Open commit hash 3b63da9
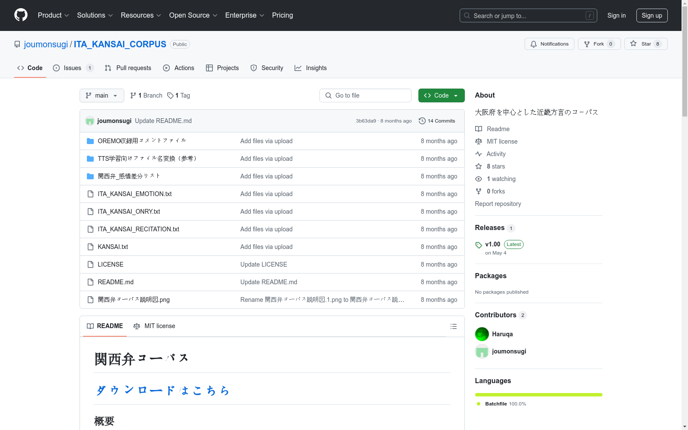 point(366,121)
